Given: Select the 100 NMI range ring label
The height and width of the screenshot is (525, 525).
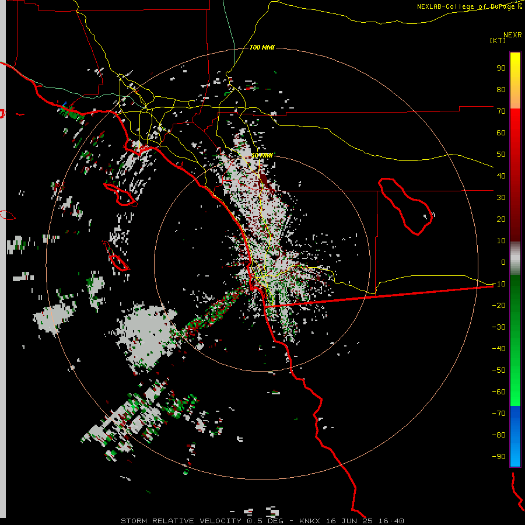Looking at the screenshot, I should (262, 48).
